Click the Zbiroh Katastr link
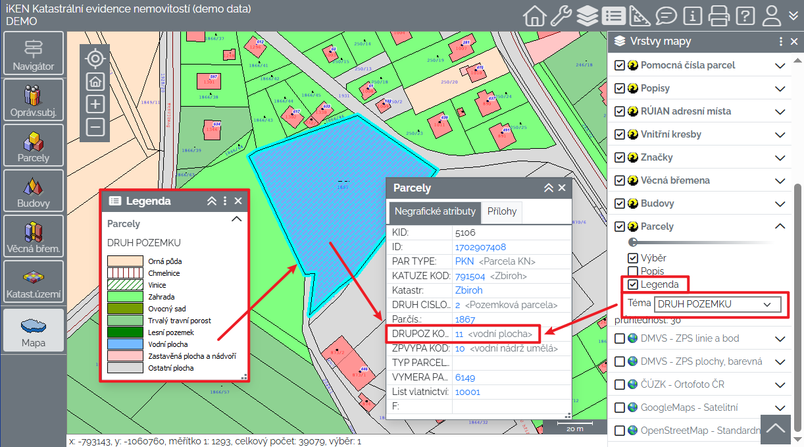The height and width of the screenshot is (447, 804). coord(468,290)
